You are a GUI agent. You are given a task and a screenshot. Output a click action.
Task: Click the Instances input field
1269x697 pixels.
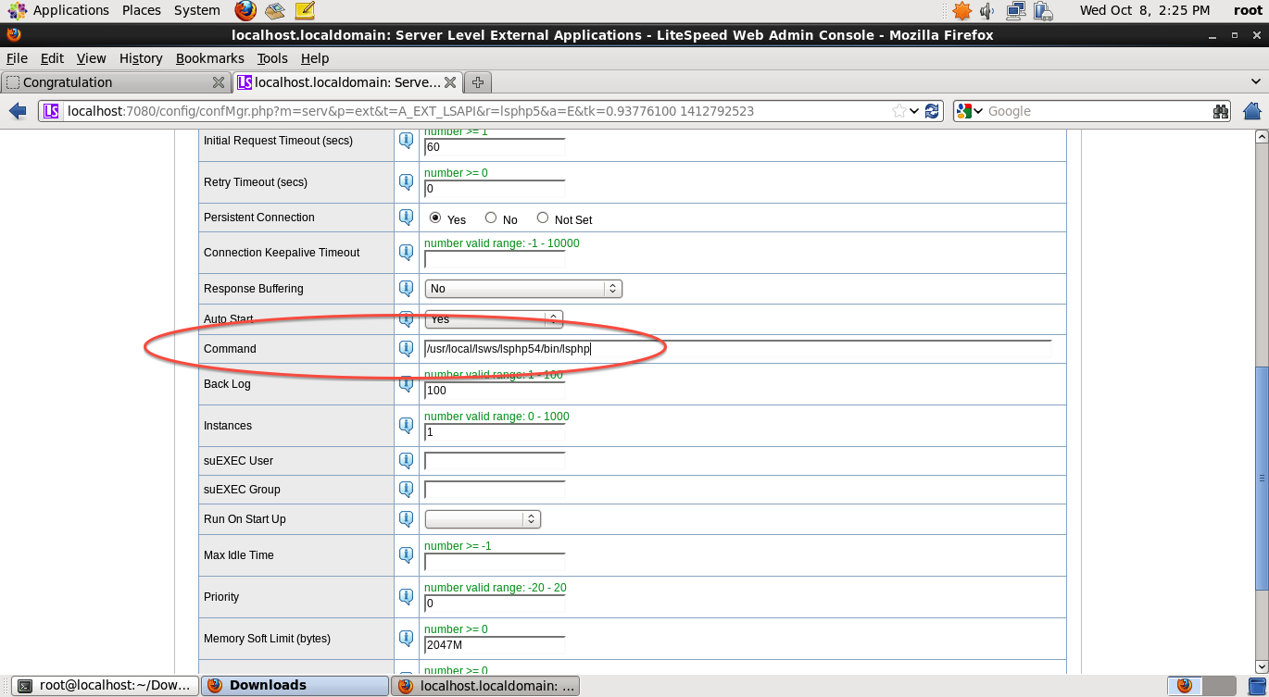point(495,432)
